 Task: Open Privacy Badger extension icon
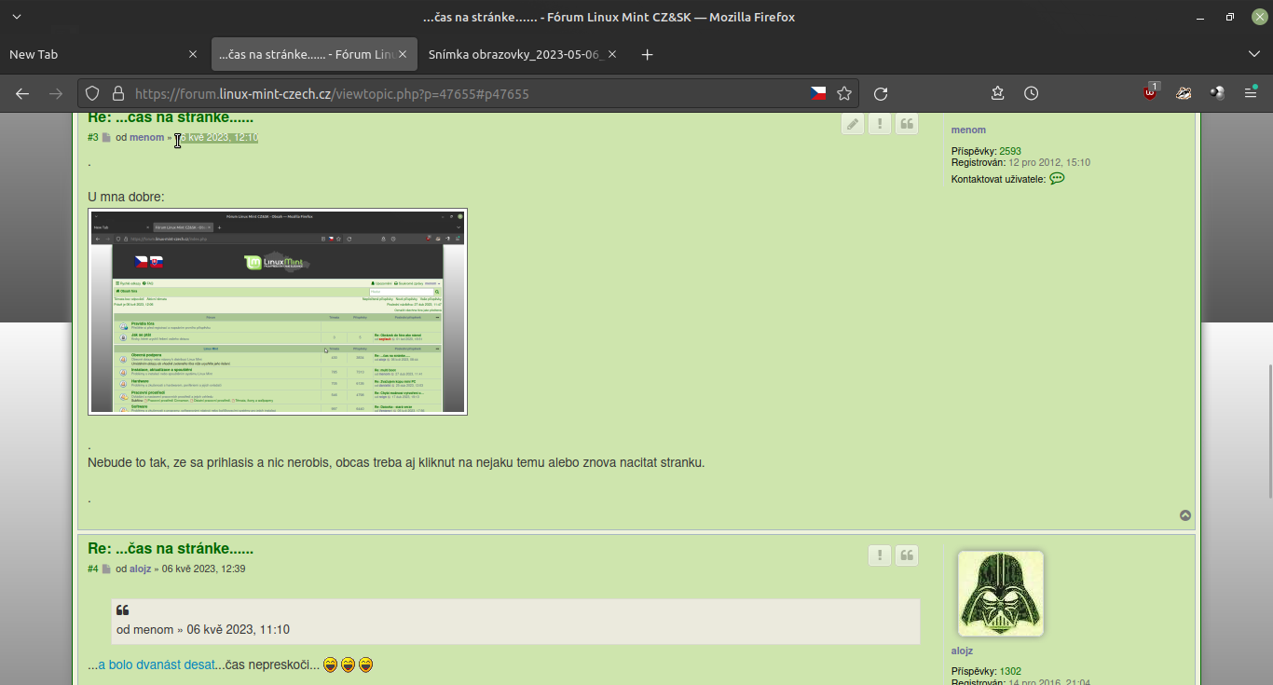pyautogui.click(x=1184, y=93)
